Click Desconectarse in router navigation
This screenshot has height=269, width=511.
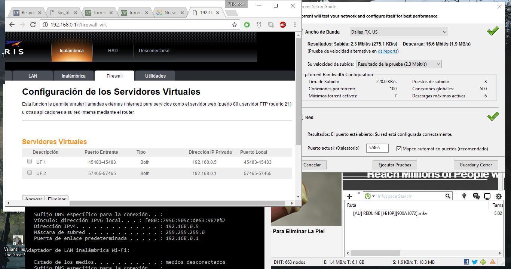pyautogui.click(x=154, y=50)
